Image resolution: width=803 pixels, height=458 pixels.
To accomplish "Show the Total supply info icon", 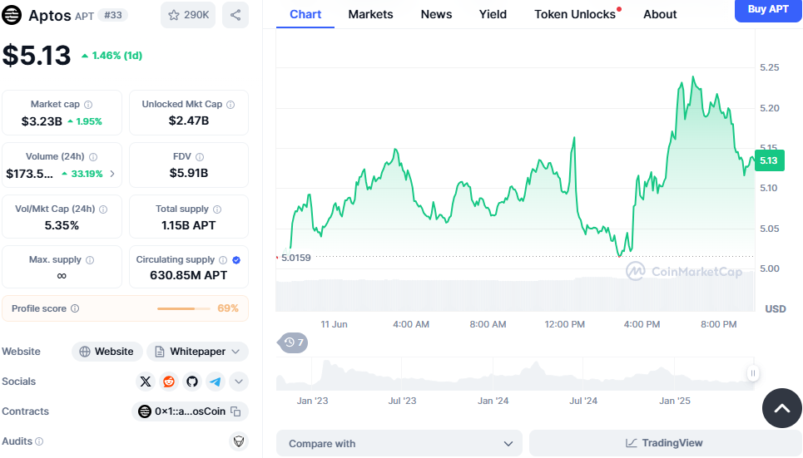I will [x=217, y=209].
